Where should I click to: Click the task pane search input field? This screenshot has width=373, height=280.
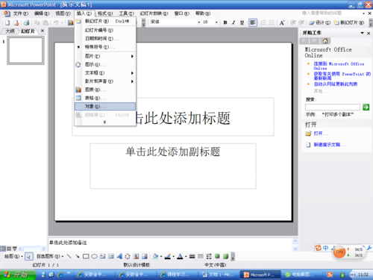point(333,108)
